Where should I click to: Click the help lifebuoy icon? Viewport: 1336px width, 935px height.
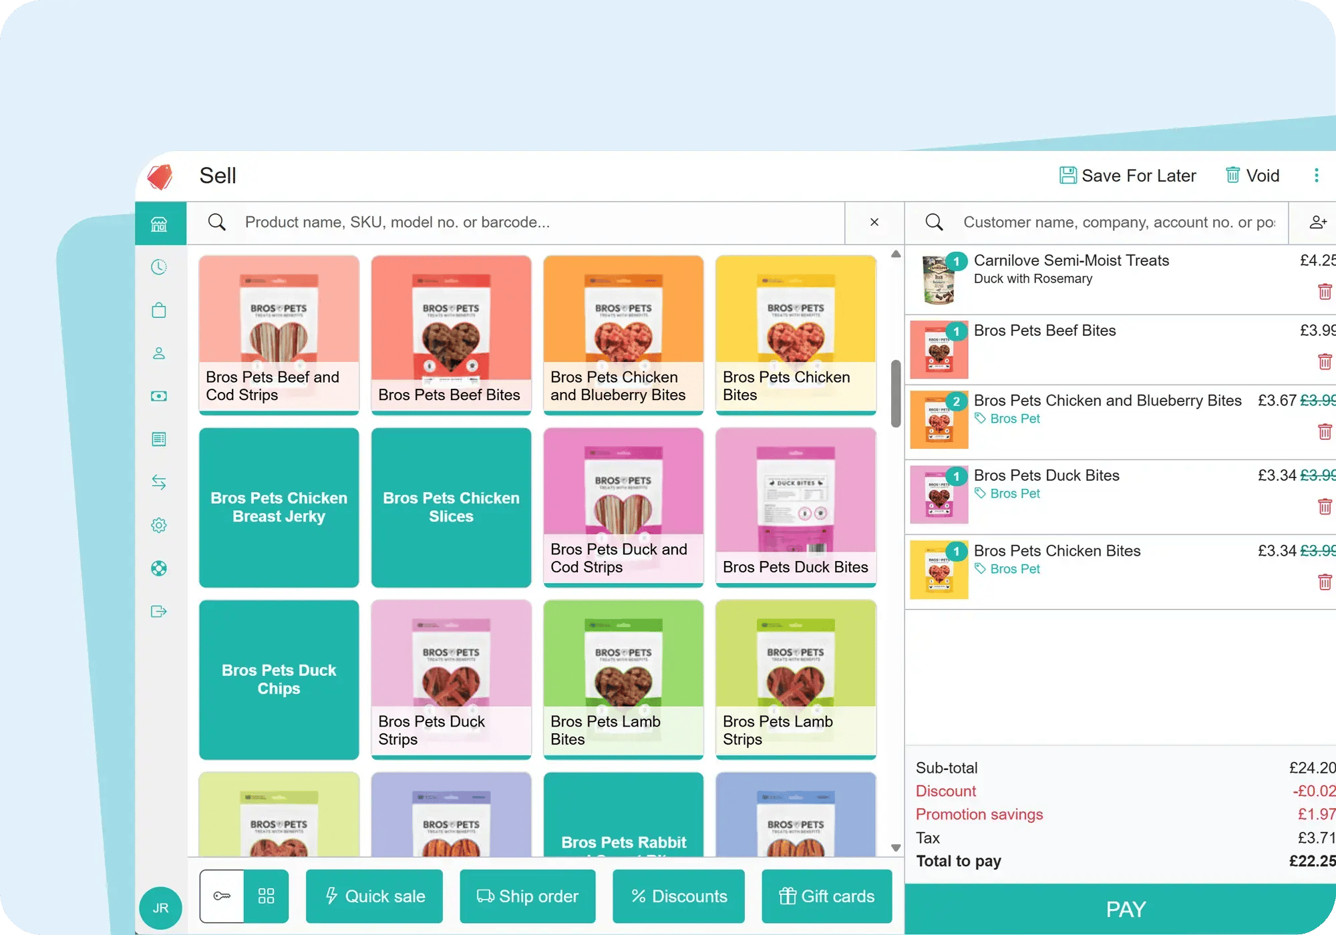[x=159, y=568]
